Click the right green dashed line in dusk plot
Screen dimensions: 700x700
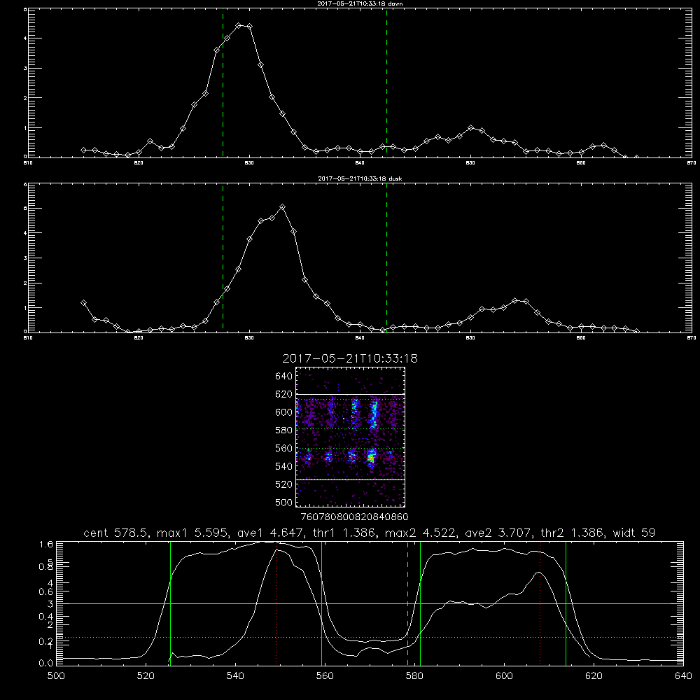pyautogui.click(x=386, y=258)
